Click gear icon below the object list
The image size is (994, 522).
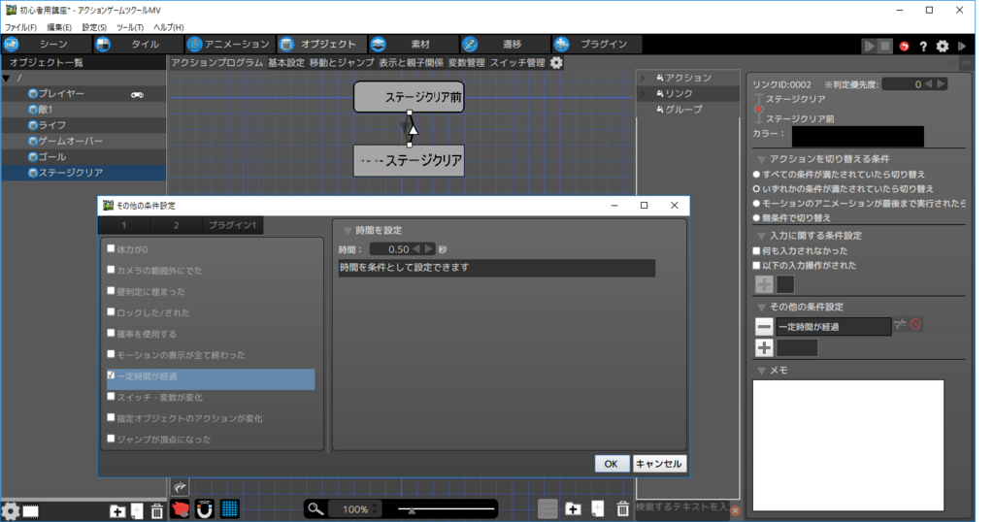pos(10,510)
